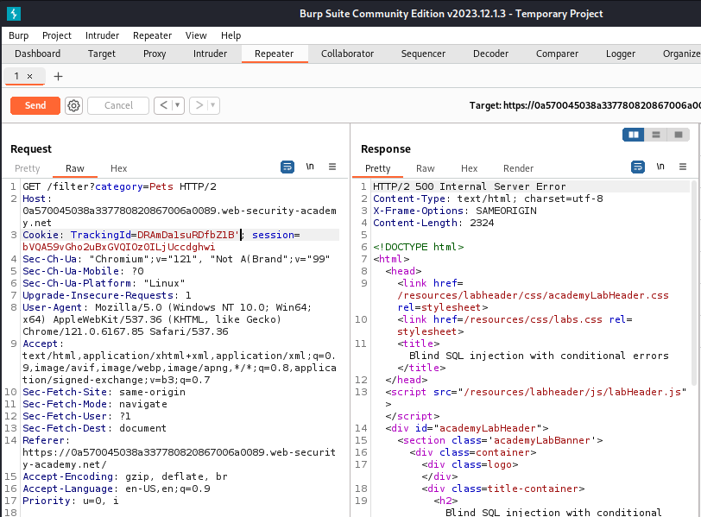Viewport: 701px width, 517px height.
Task: Select Request Raw view tab
Action: [74, 168]
